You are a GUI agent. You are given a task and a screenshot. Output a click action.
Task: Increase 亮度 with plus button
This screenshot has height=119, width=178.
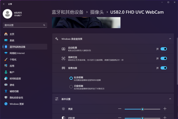(x=165, y=109)
